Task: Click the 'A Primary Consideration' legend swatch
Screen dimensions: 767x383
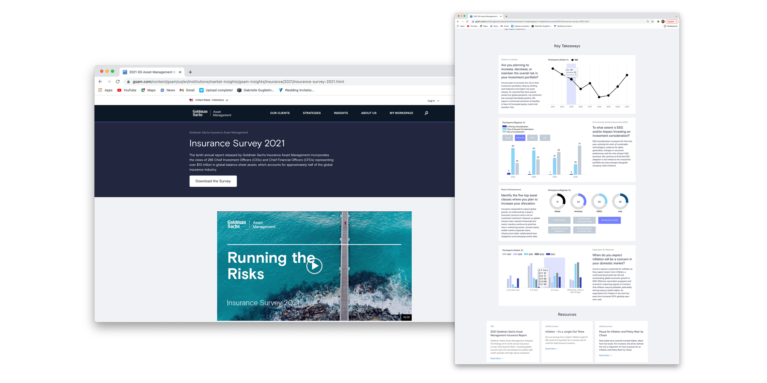Action: 504,126
